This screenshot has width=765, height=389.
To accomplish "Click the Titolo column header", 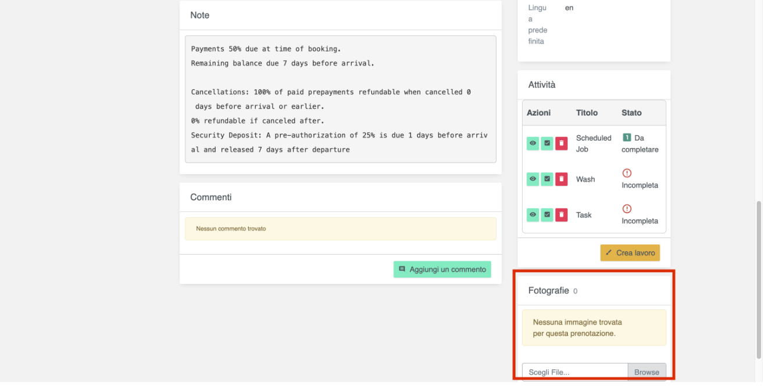I will 587,113.
